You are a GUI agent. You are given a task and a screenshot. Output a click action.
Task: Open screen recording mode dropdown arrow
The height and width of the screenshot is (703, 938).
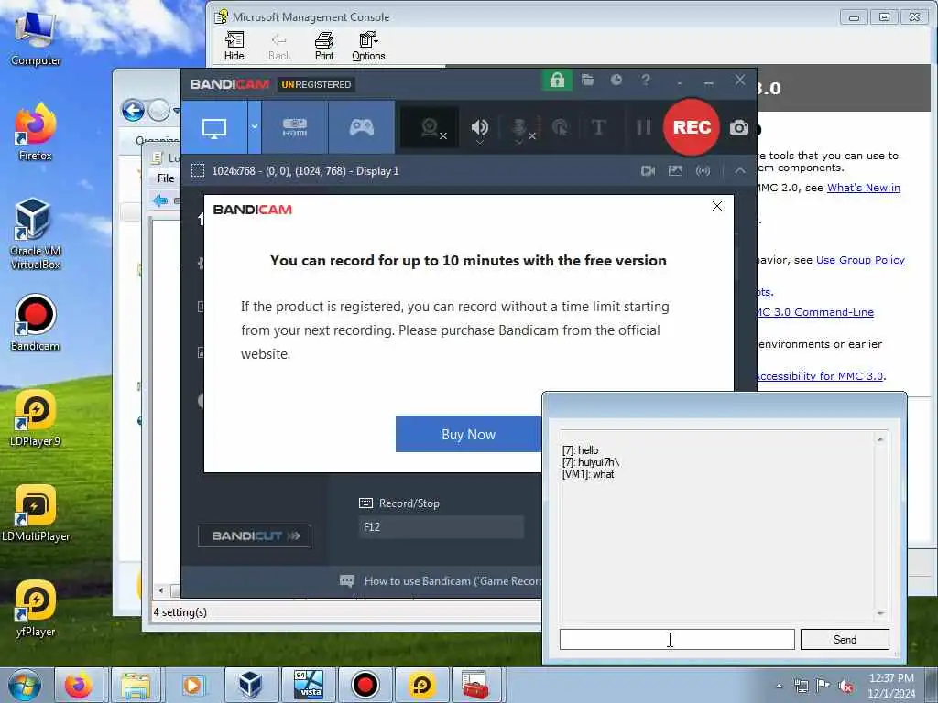pyautogui.click(x=255, y=127)
